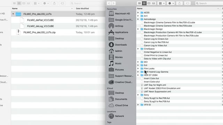Sort by Name column in left window
The height and width of the screenshot is (125, 223).
43,8
